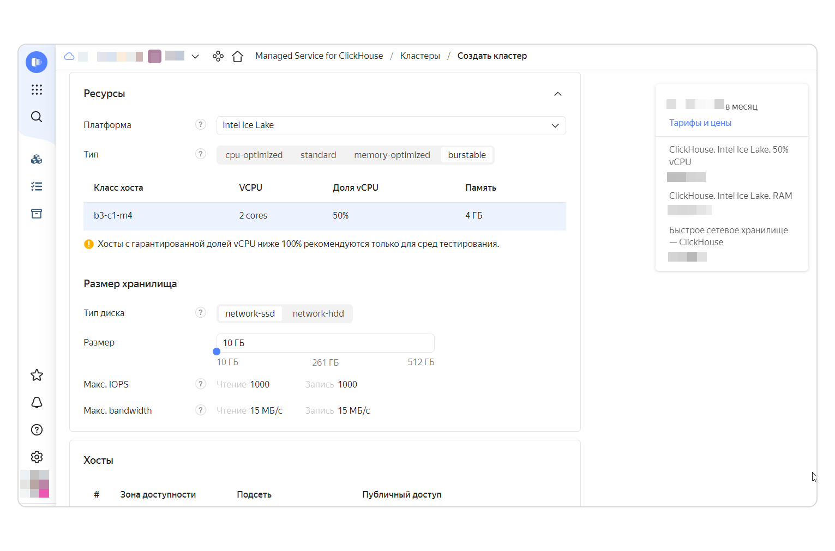The height and width of the screenshot is (551, 835).
Task: Click the Размер input field 10 ГБ
Action: (326, 343)
